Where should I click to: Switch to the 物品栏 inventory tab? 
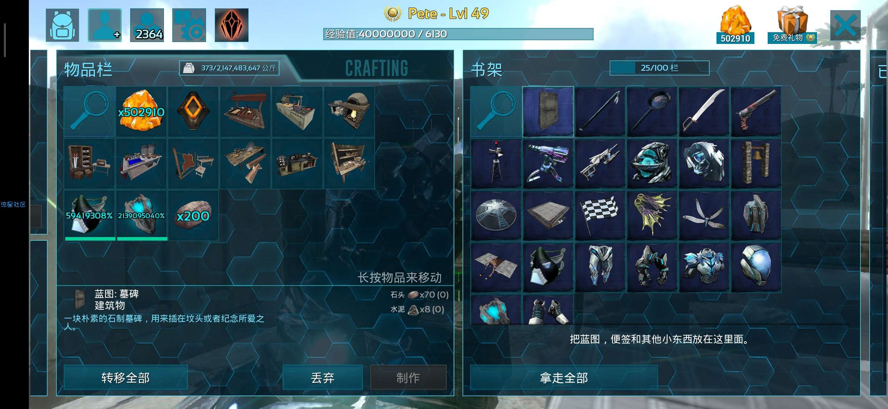click(88, 70)
